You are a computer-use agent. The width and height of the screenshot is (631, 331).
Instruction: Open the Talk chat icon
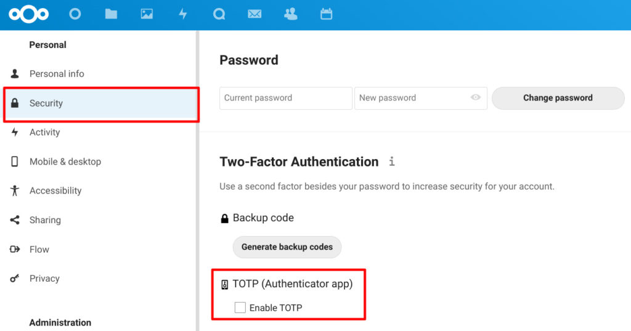coord(219,15)
